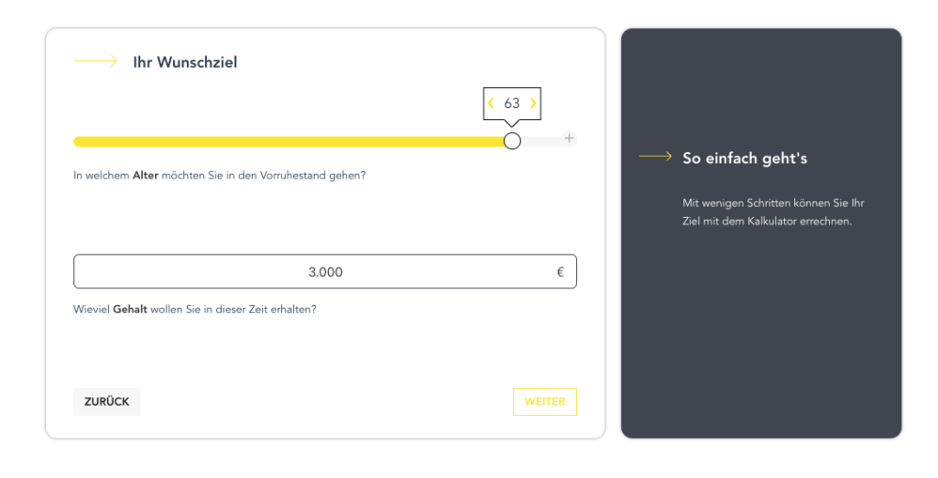Click the euro symbol in salary field
The width and height of the screenshot is (938, 478).
click(x=561, y=272)
